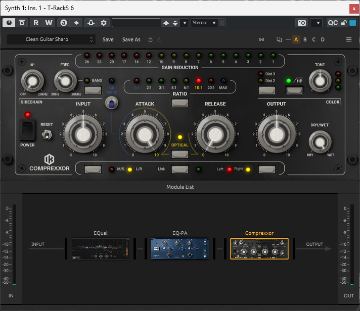The height and width of the screenshot is (311, 360).
Task: Click the chain link icon
Action: [261, 39]
